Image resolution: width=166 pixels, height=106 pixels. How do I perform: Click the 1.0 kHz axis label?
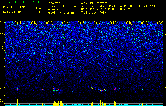(x=2, y=48)
